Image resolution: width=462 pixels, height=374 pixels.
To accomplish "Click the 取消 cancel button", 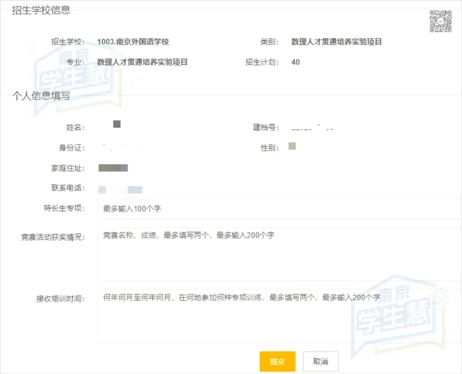I will pos(320,361).
